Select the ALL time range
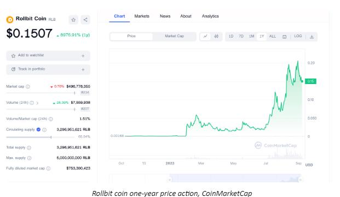This screenshot has height=197, width=340. [272, 36]
